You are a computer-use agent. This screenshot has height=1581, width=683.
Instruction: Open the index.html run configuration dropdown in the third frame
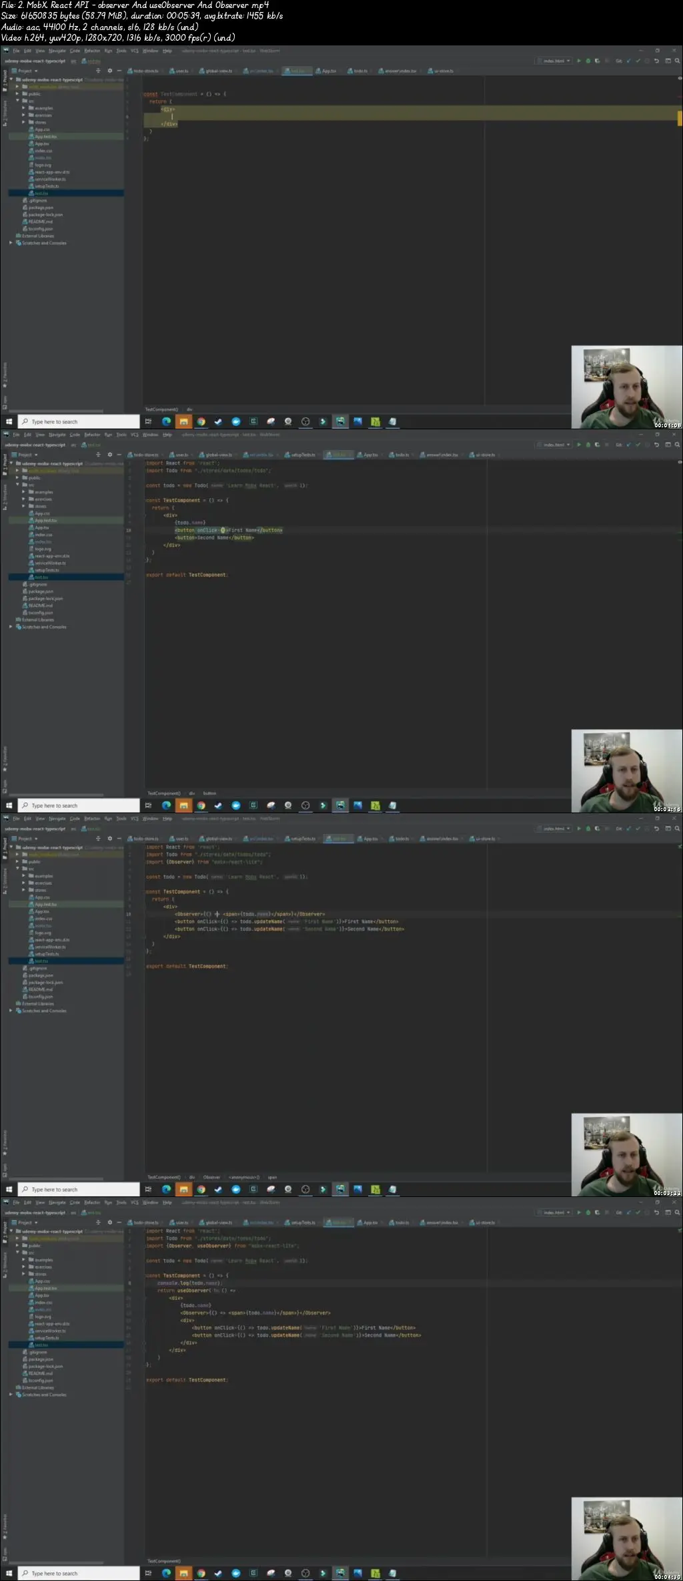[x=554, y=829]
